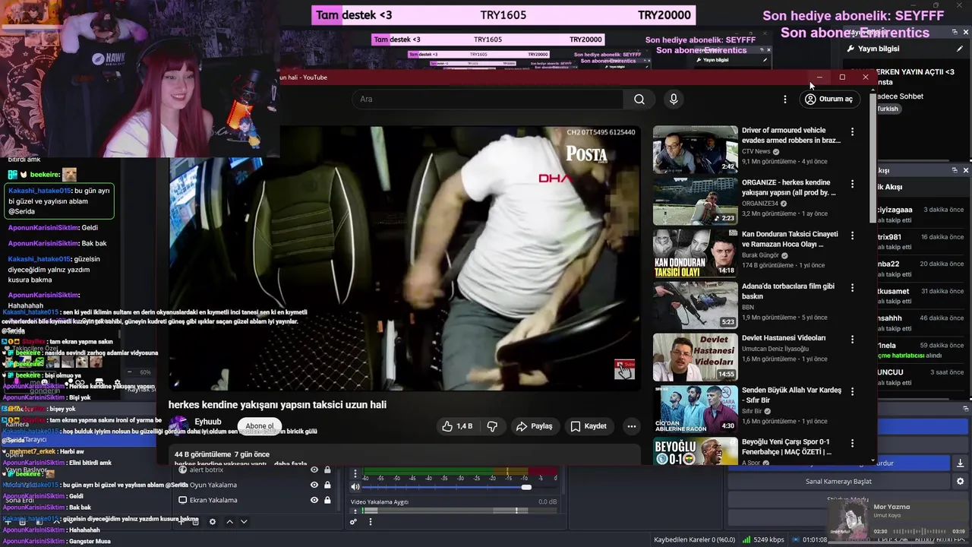
Task: Click the green bitrate bars icon
Action: pos(747,539)
